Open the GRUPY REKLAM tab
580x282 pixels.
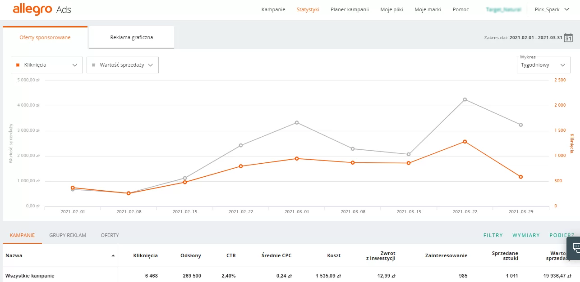[x=68, y=235]
